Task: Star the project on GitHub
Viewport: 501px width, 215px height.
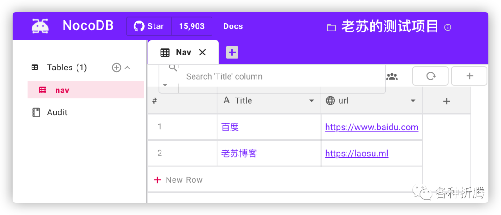Action: pos(149,26)
